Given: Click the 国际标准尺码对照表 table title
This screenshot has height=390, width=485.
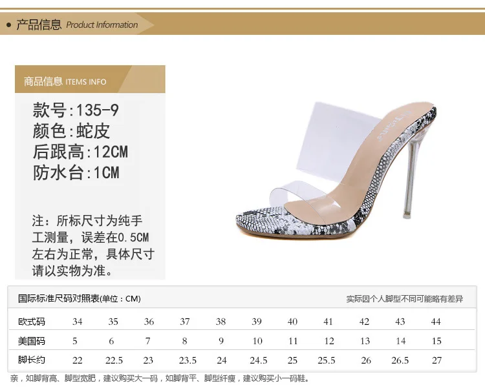Looking at the screenshot, I should pos(80,298).
